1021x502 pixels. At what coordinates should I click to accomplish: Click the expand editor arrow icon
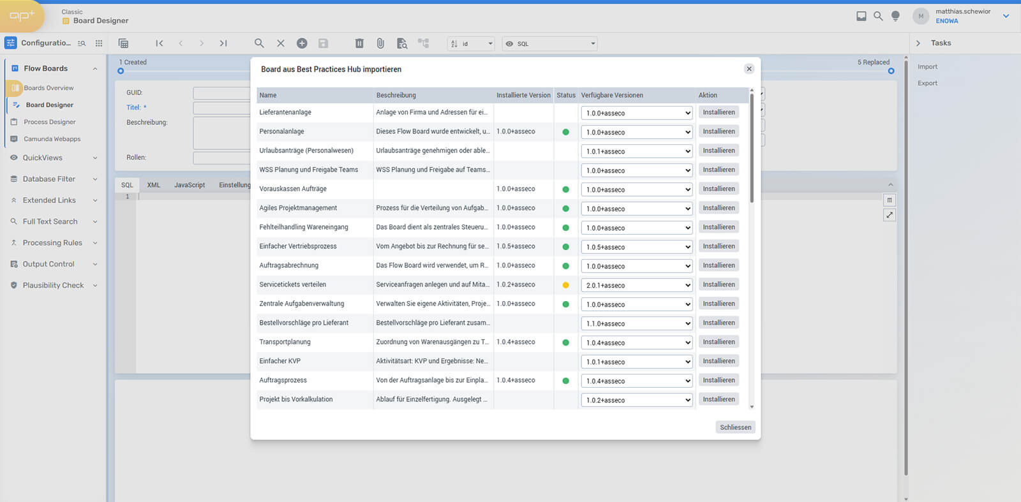[890, 215]
